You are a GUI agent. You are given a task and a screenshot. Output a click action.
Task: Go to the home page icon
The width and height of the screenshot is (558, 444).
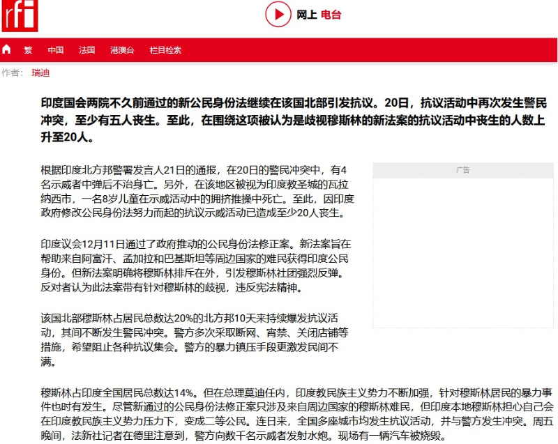pyautogui.click(x=6, y=49)
